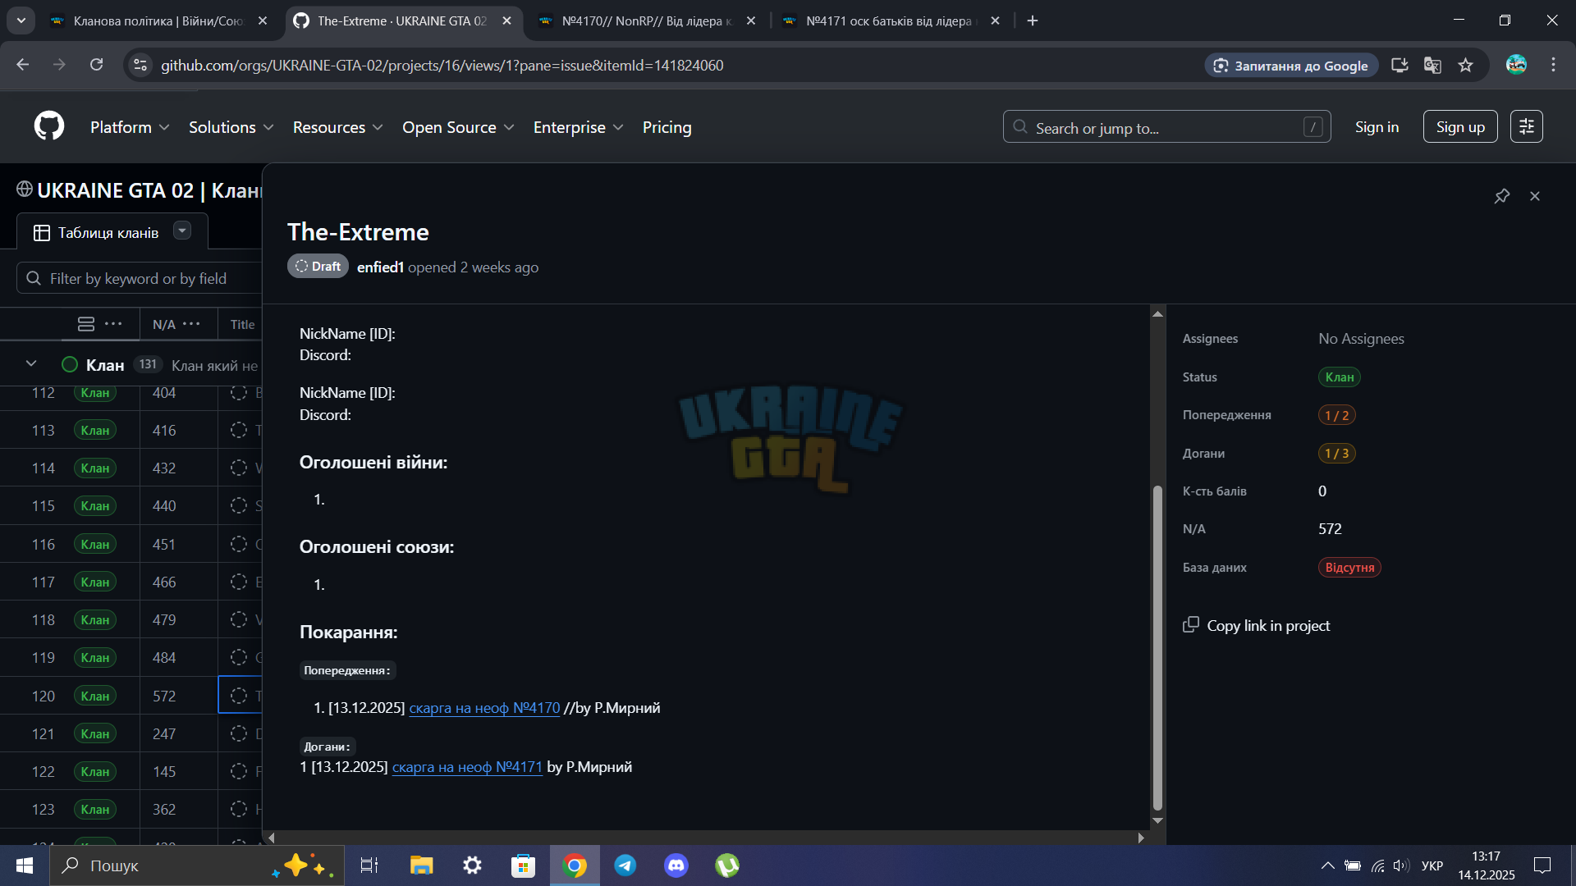View site information icon in address bar
1576x886 pixels.
click(140, 65)
